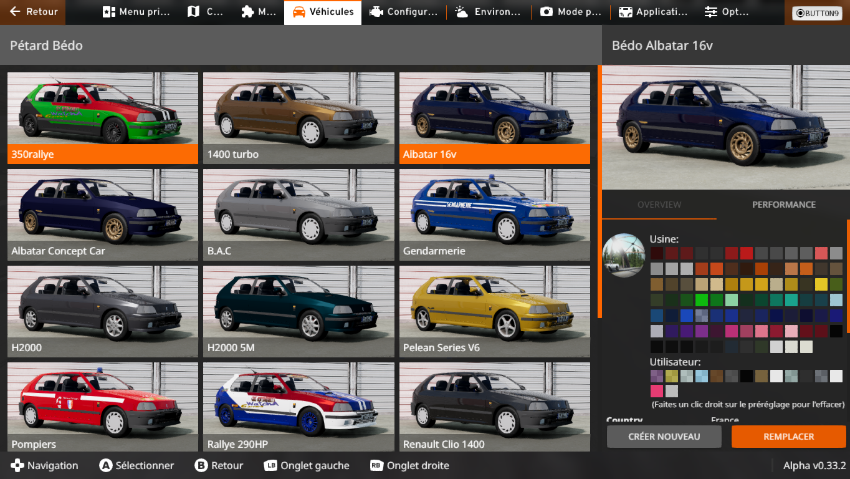This screenshot has height=479, width=850.
Task: Click the round environment preview sphere
Action: point(624,255)
